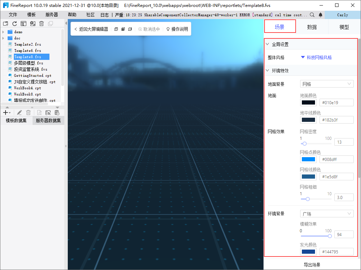Image resolution: width=361 pixels, height=270 pixels.
Task: Switch to the 场景 tab
Action: [280, 27]
